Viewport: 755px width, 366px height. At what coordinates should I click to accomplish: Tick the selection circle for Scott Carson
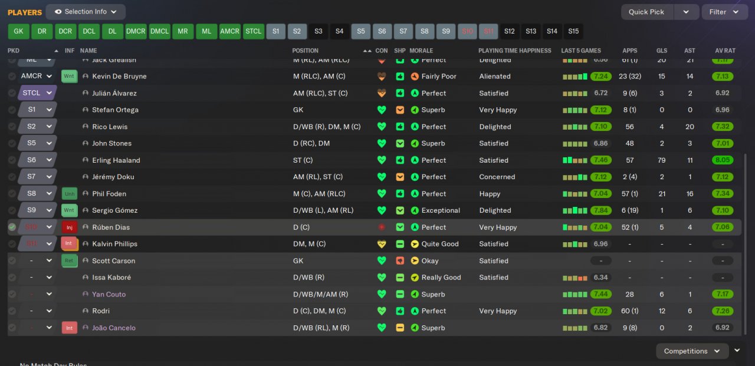pyautogui.click(x=12, y=261)
